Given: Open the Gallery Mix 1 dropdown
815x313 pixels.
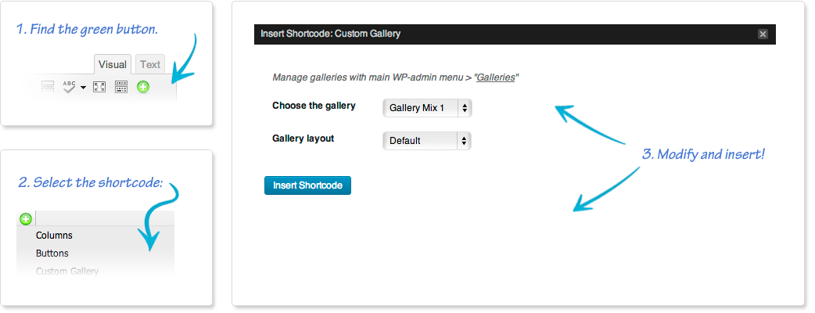Looking at the screenshot, I should [x=427, y=108].
